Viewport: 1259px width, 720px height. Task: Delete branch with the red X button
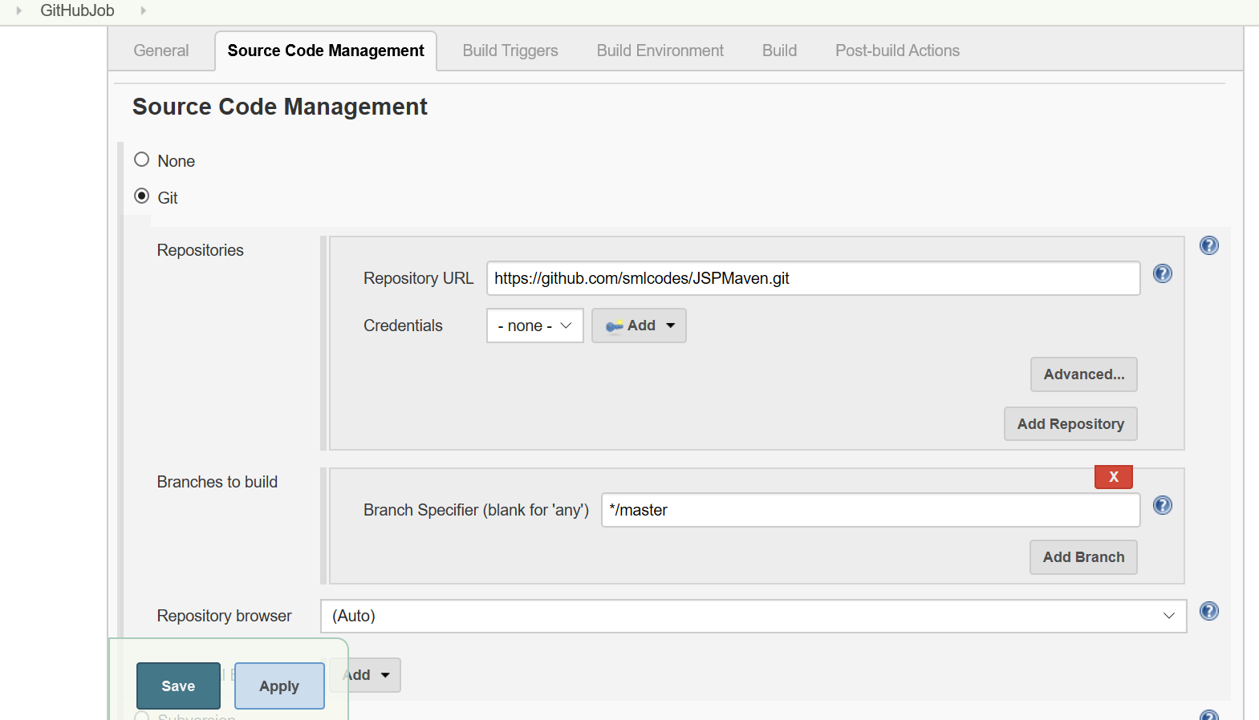click(1113, 477)
